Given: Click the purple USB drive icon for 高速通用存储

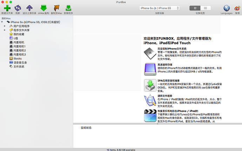Looking at the screenshot, I should 150,69.
